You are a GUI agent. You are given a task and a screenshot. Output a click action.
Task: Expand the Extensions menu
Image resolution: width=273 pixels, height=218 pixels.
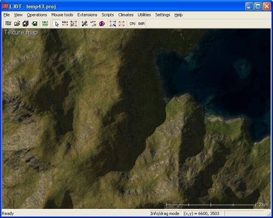[x=87, y=15]
